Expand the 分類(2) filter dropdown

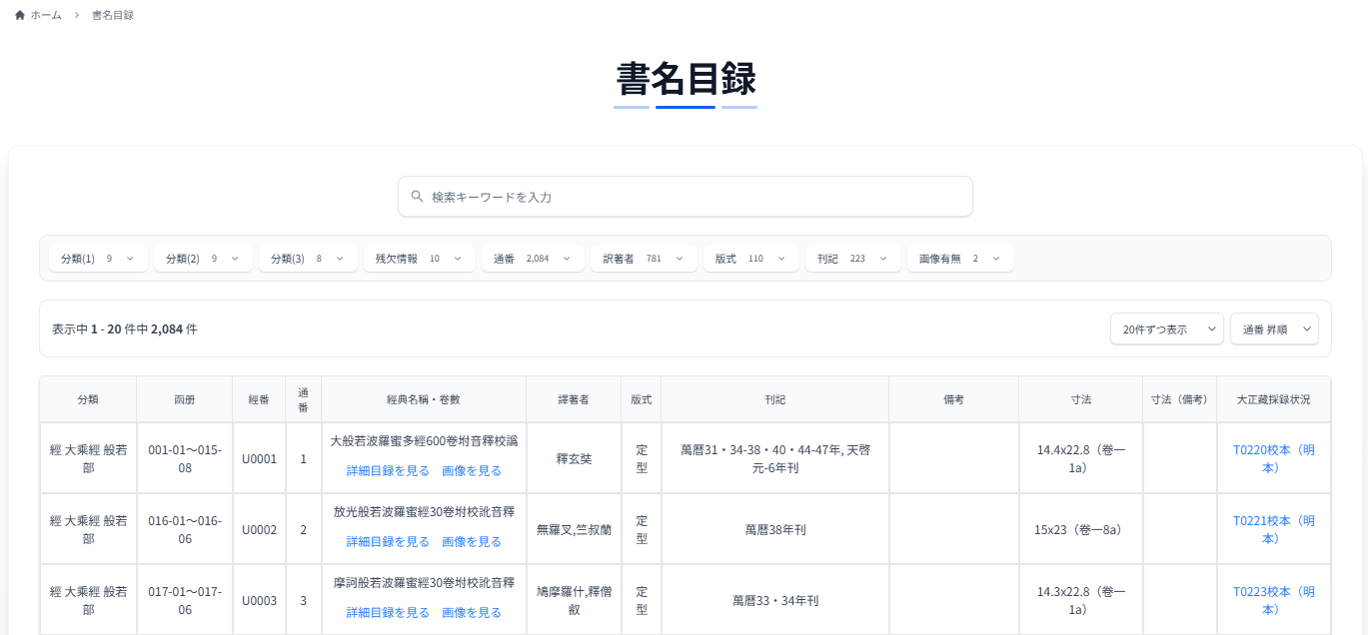click(203, 259)
